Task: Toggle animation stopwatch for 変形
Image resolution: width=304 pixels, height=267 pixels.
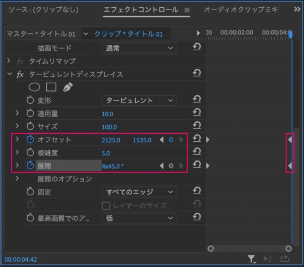Action: 30,100
